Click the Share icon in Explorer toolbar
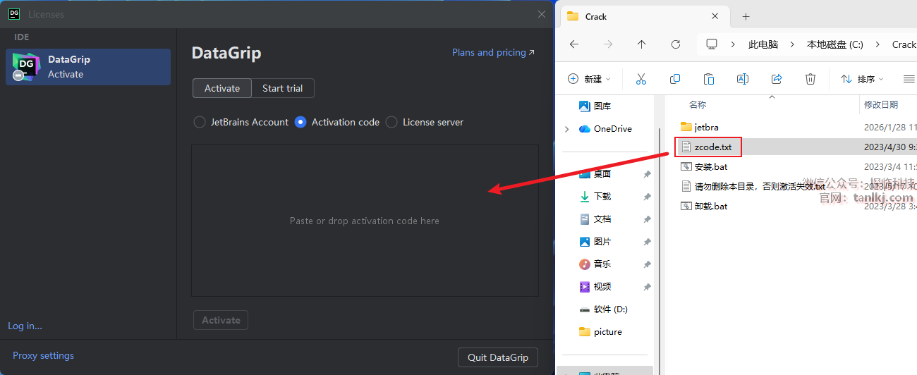The width and height of the screenshot is (917, 375). [x=777, y=79]
